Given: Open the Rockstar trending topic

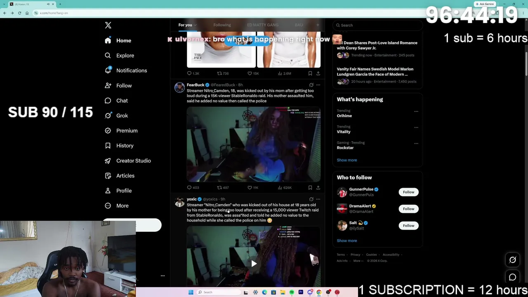Looking at the screenshot, I should pos(345,148).
